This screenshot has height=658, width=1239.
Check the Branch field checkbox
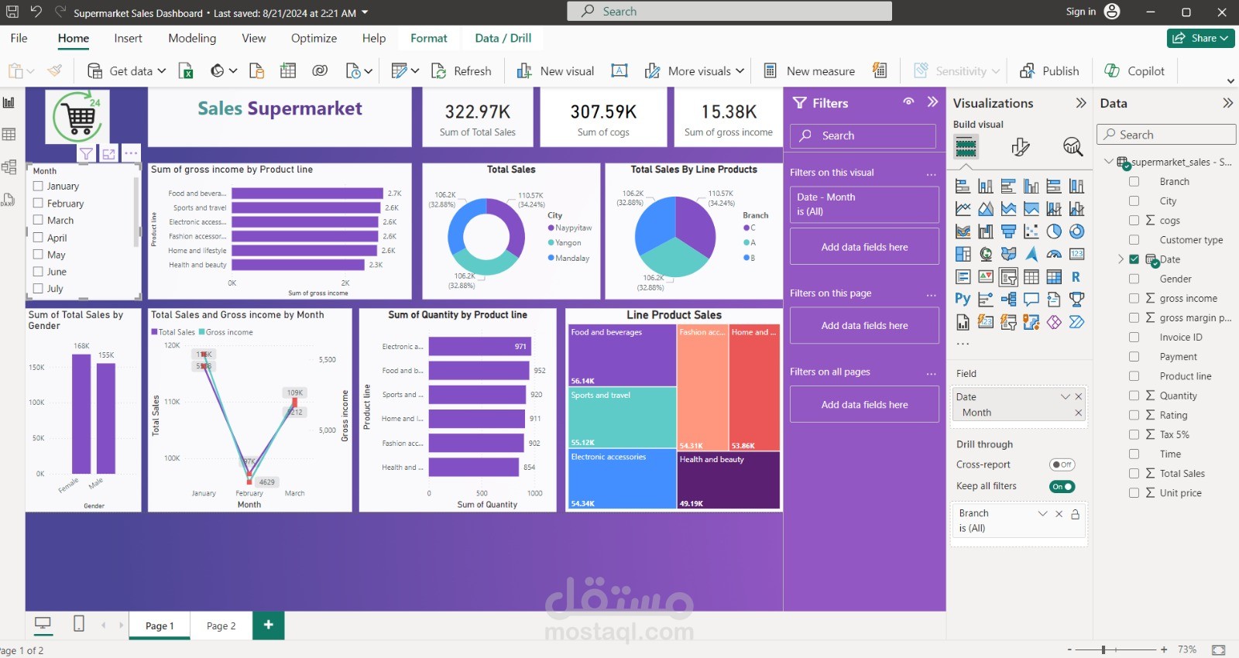tap(1134, 181)
